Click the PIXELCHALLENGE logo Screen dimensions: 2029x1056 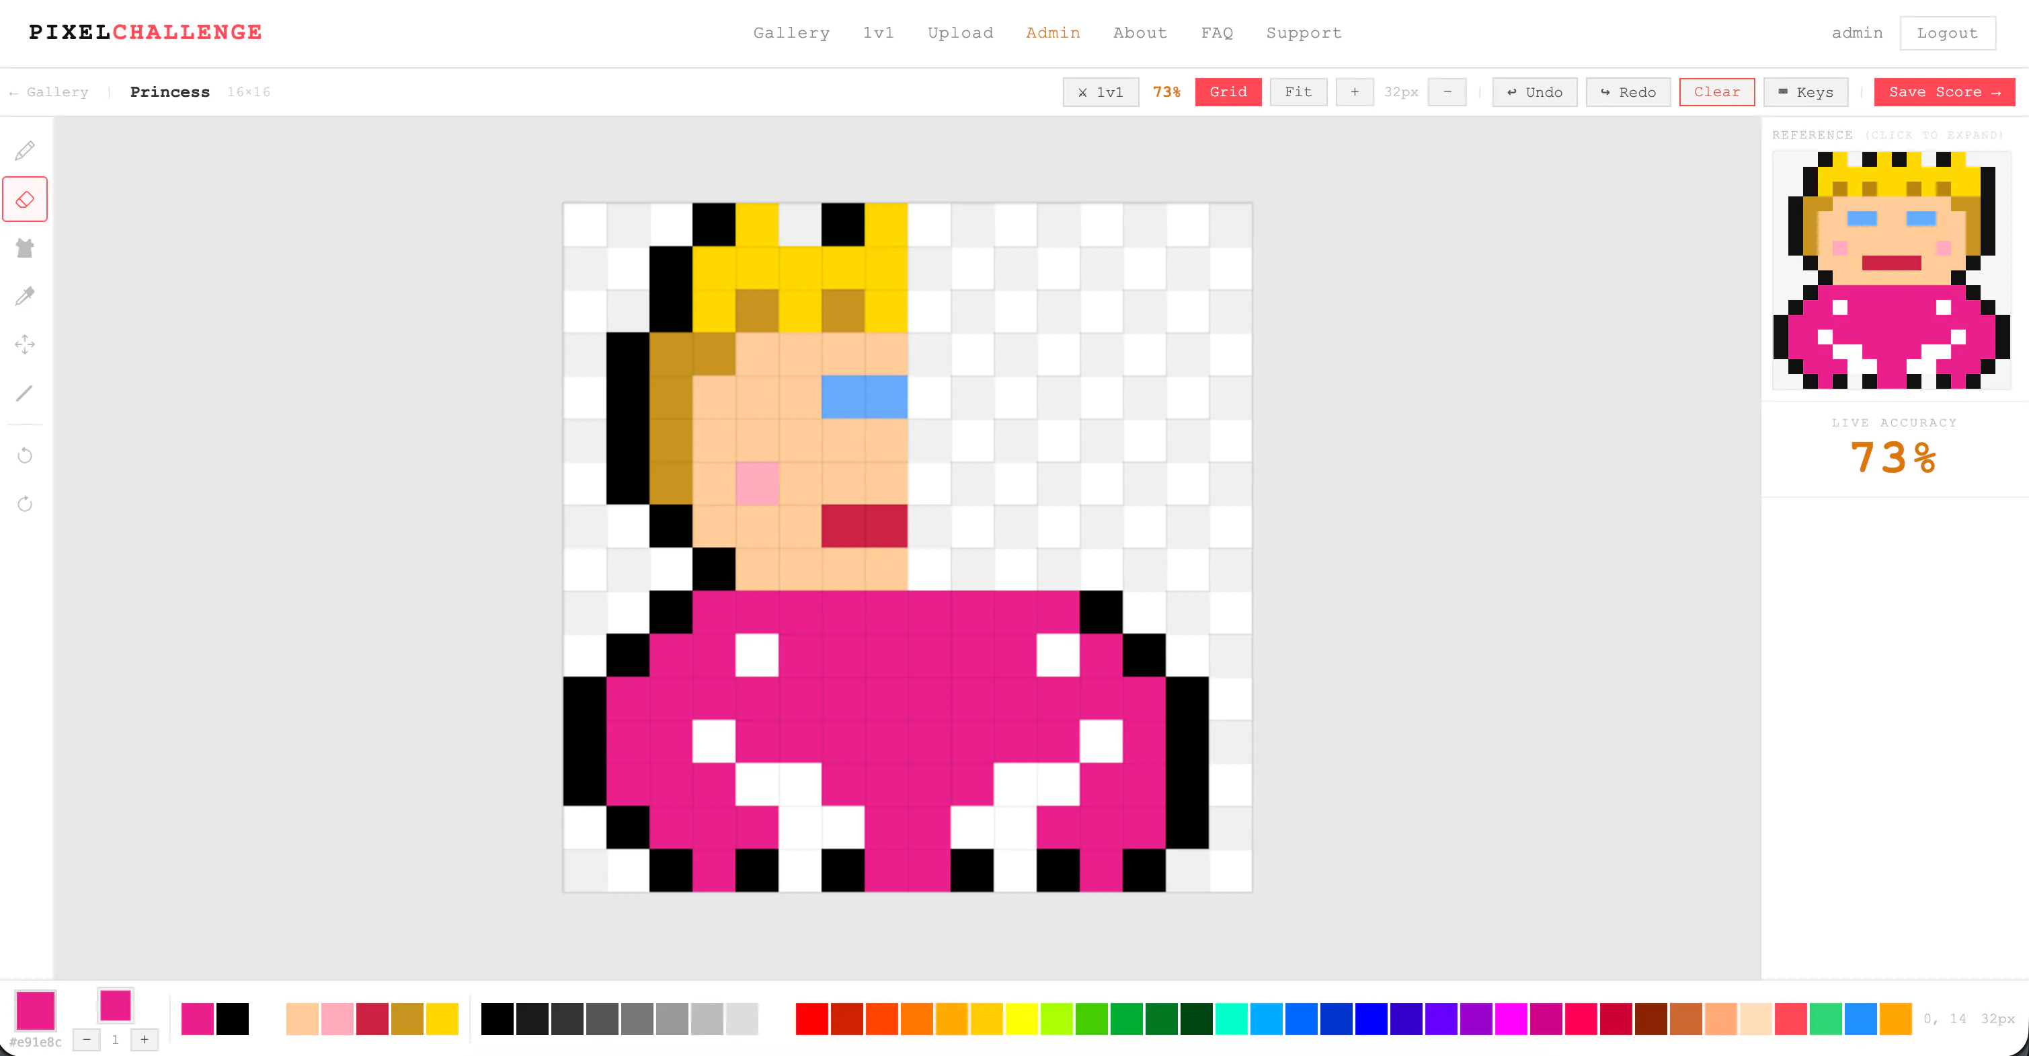(146, 32)
